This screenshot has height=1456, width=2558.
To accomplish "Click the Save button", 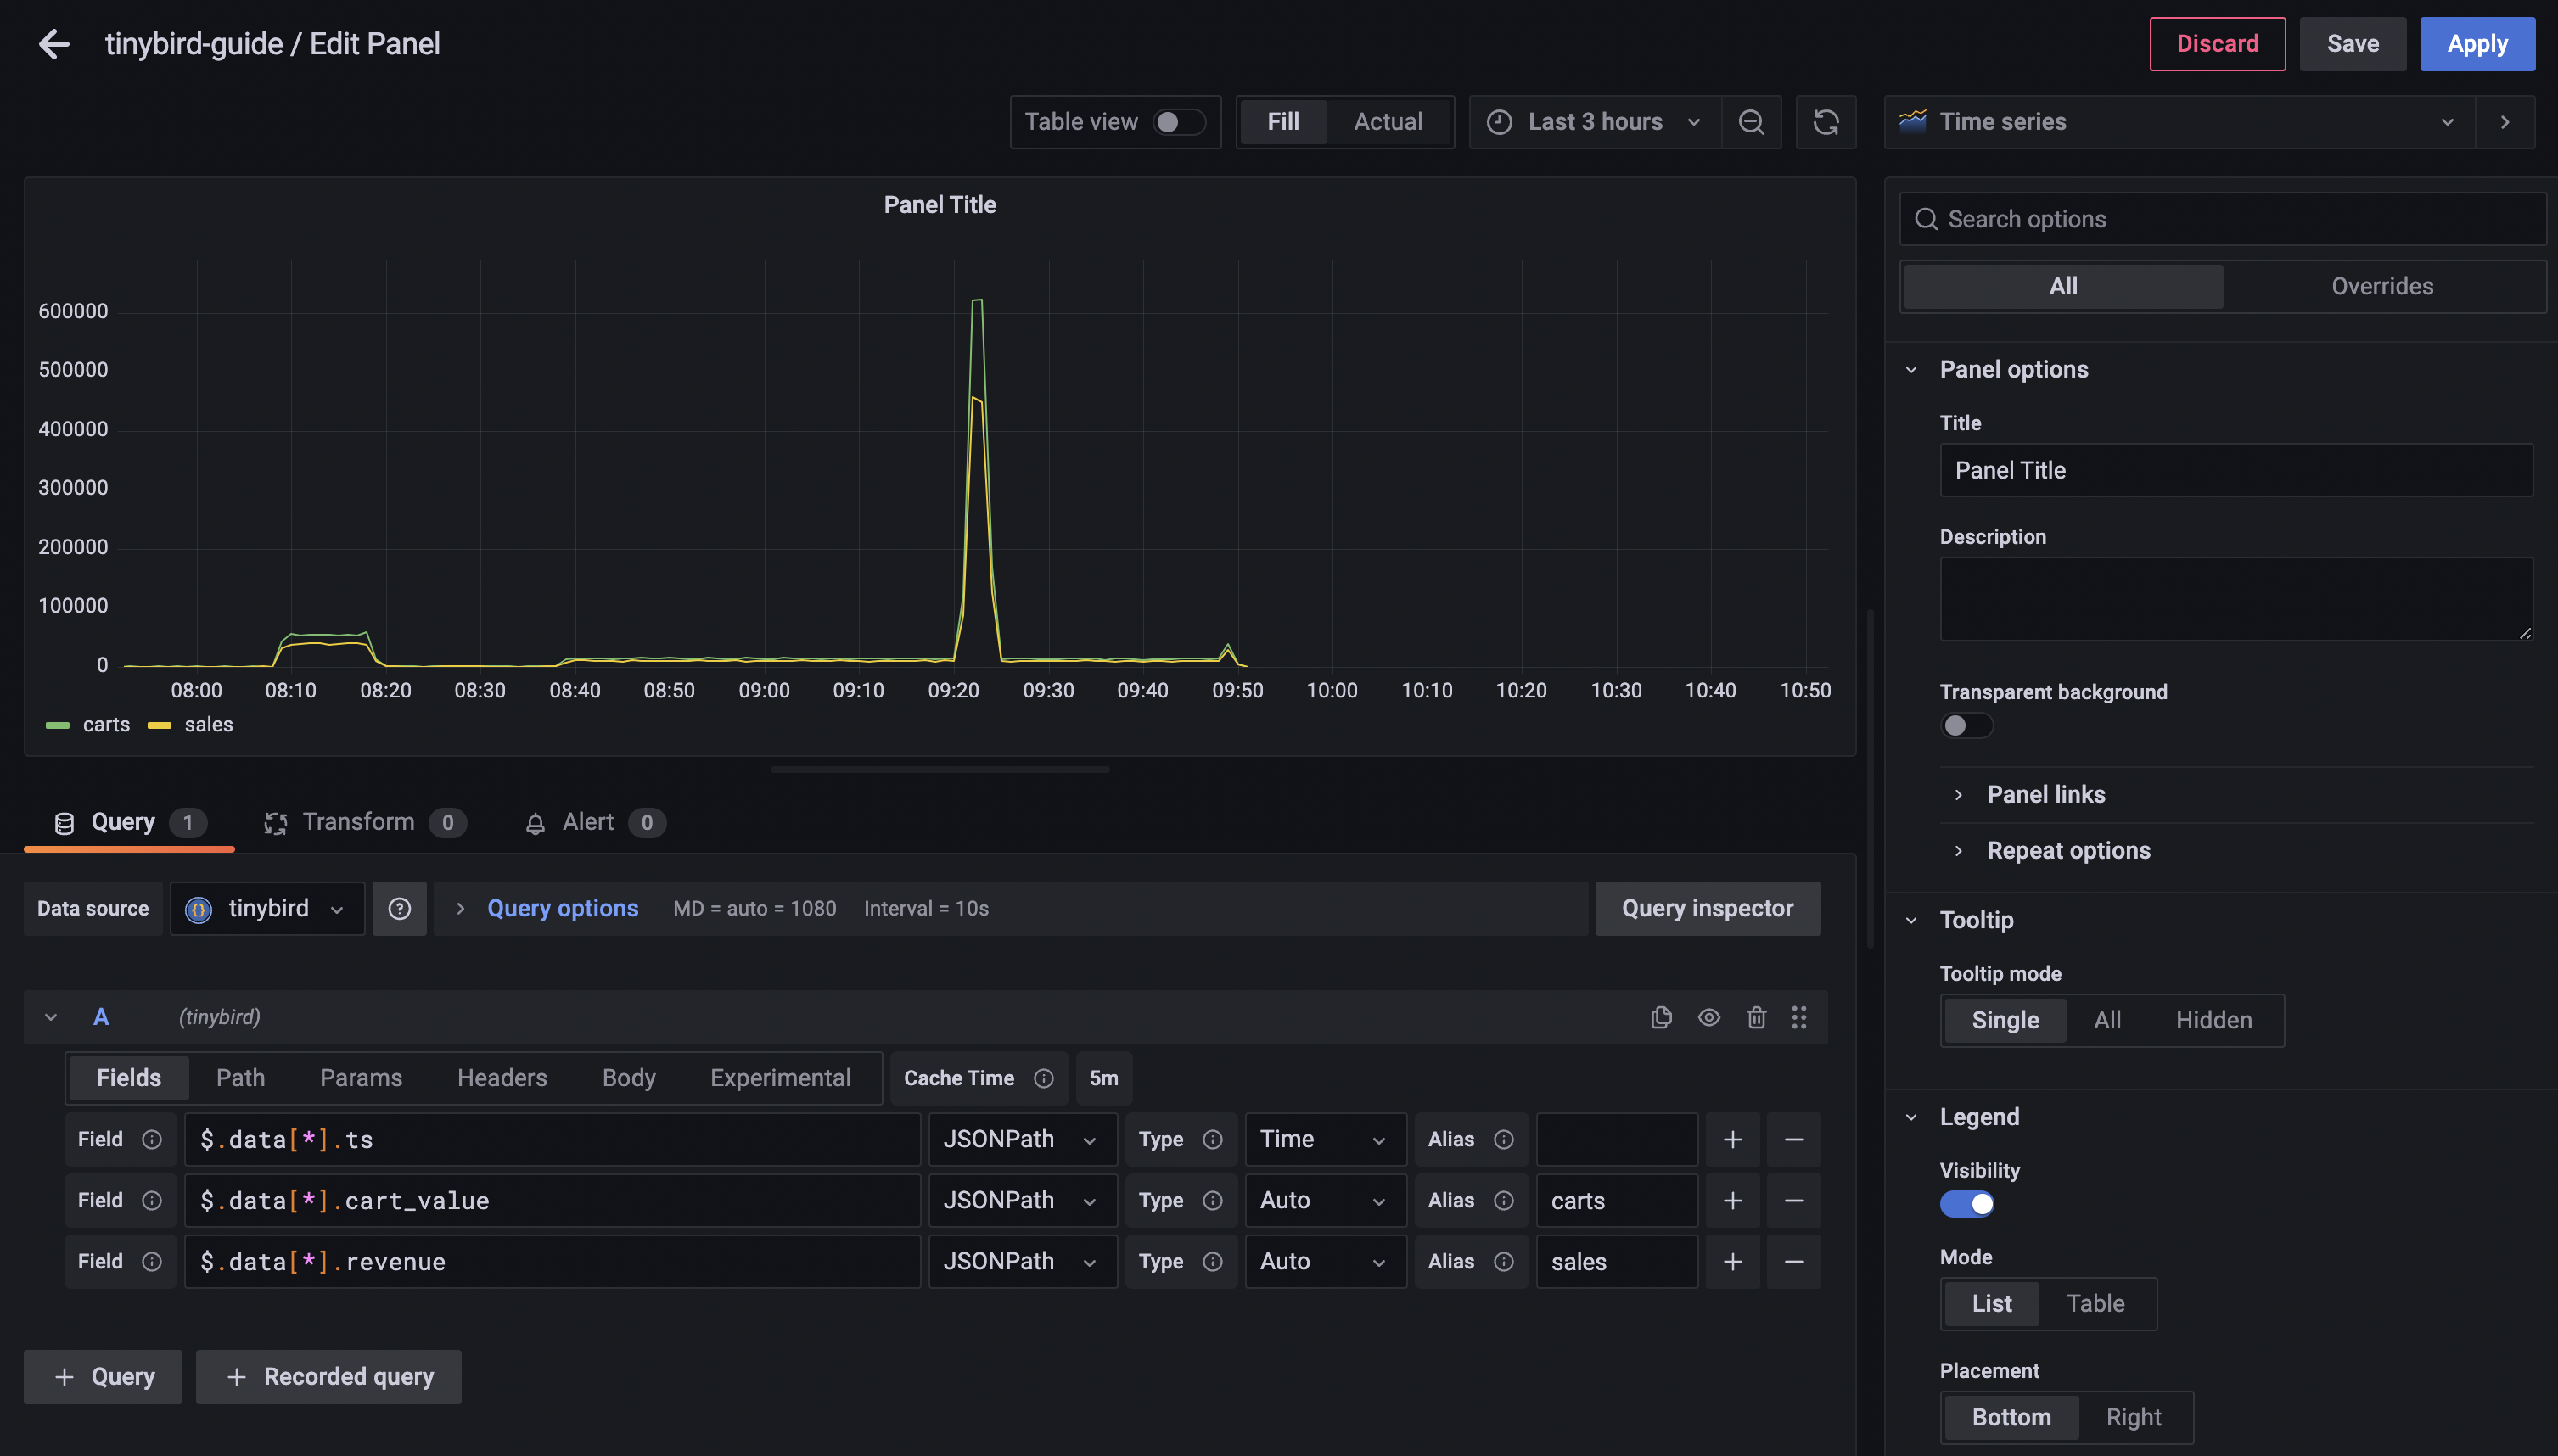I will coord(2352,44).
